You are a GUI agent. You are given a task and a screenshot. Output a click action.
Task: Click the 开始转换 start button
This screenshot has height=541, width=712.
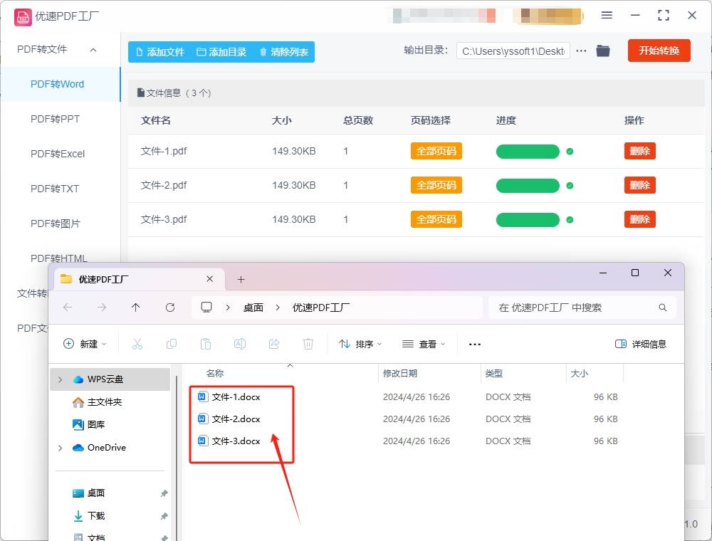[x=659, y=51]
